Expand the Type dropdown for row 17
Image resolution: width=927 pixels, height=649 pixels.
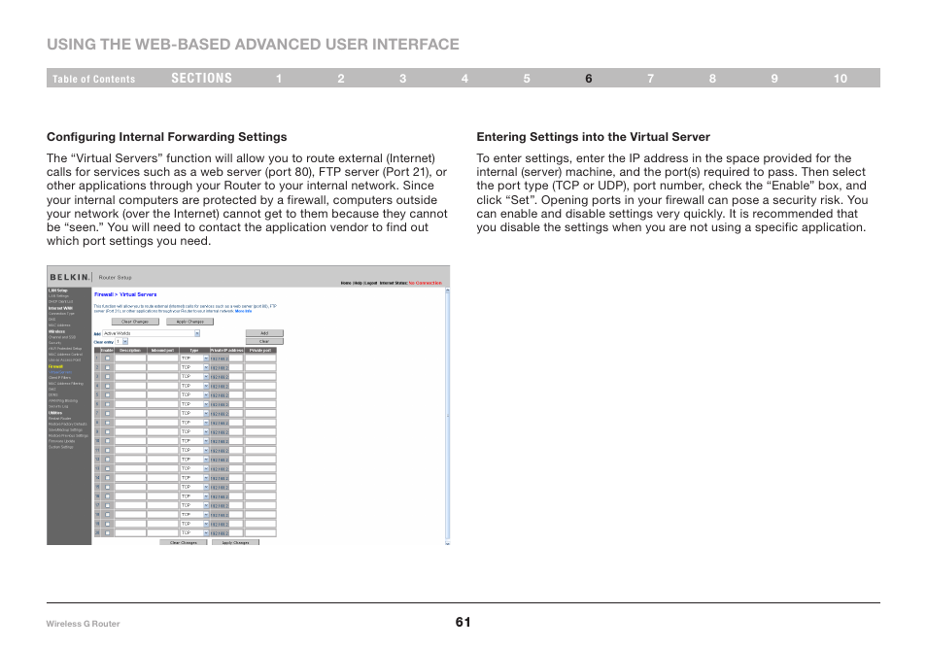pyautogui.click(x=194, y=505)
